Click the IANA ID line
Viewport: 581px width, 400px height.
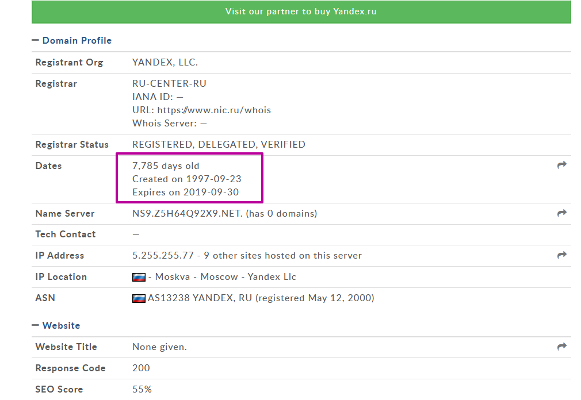point(158,97)
